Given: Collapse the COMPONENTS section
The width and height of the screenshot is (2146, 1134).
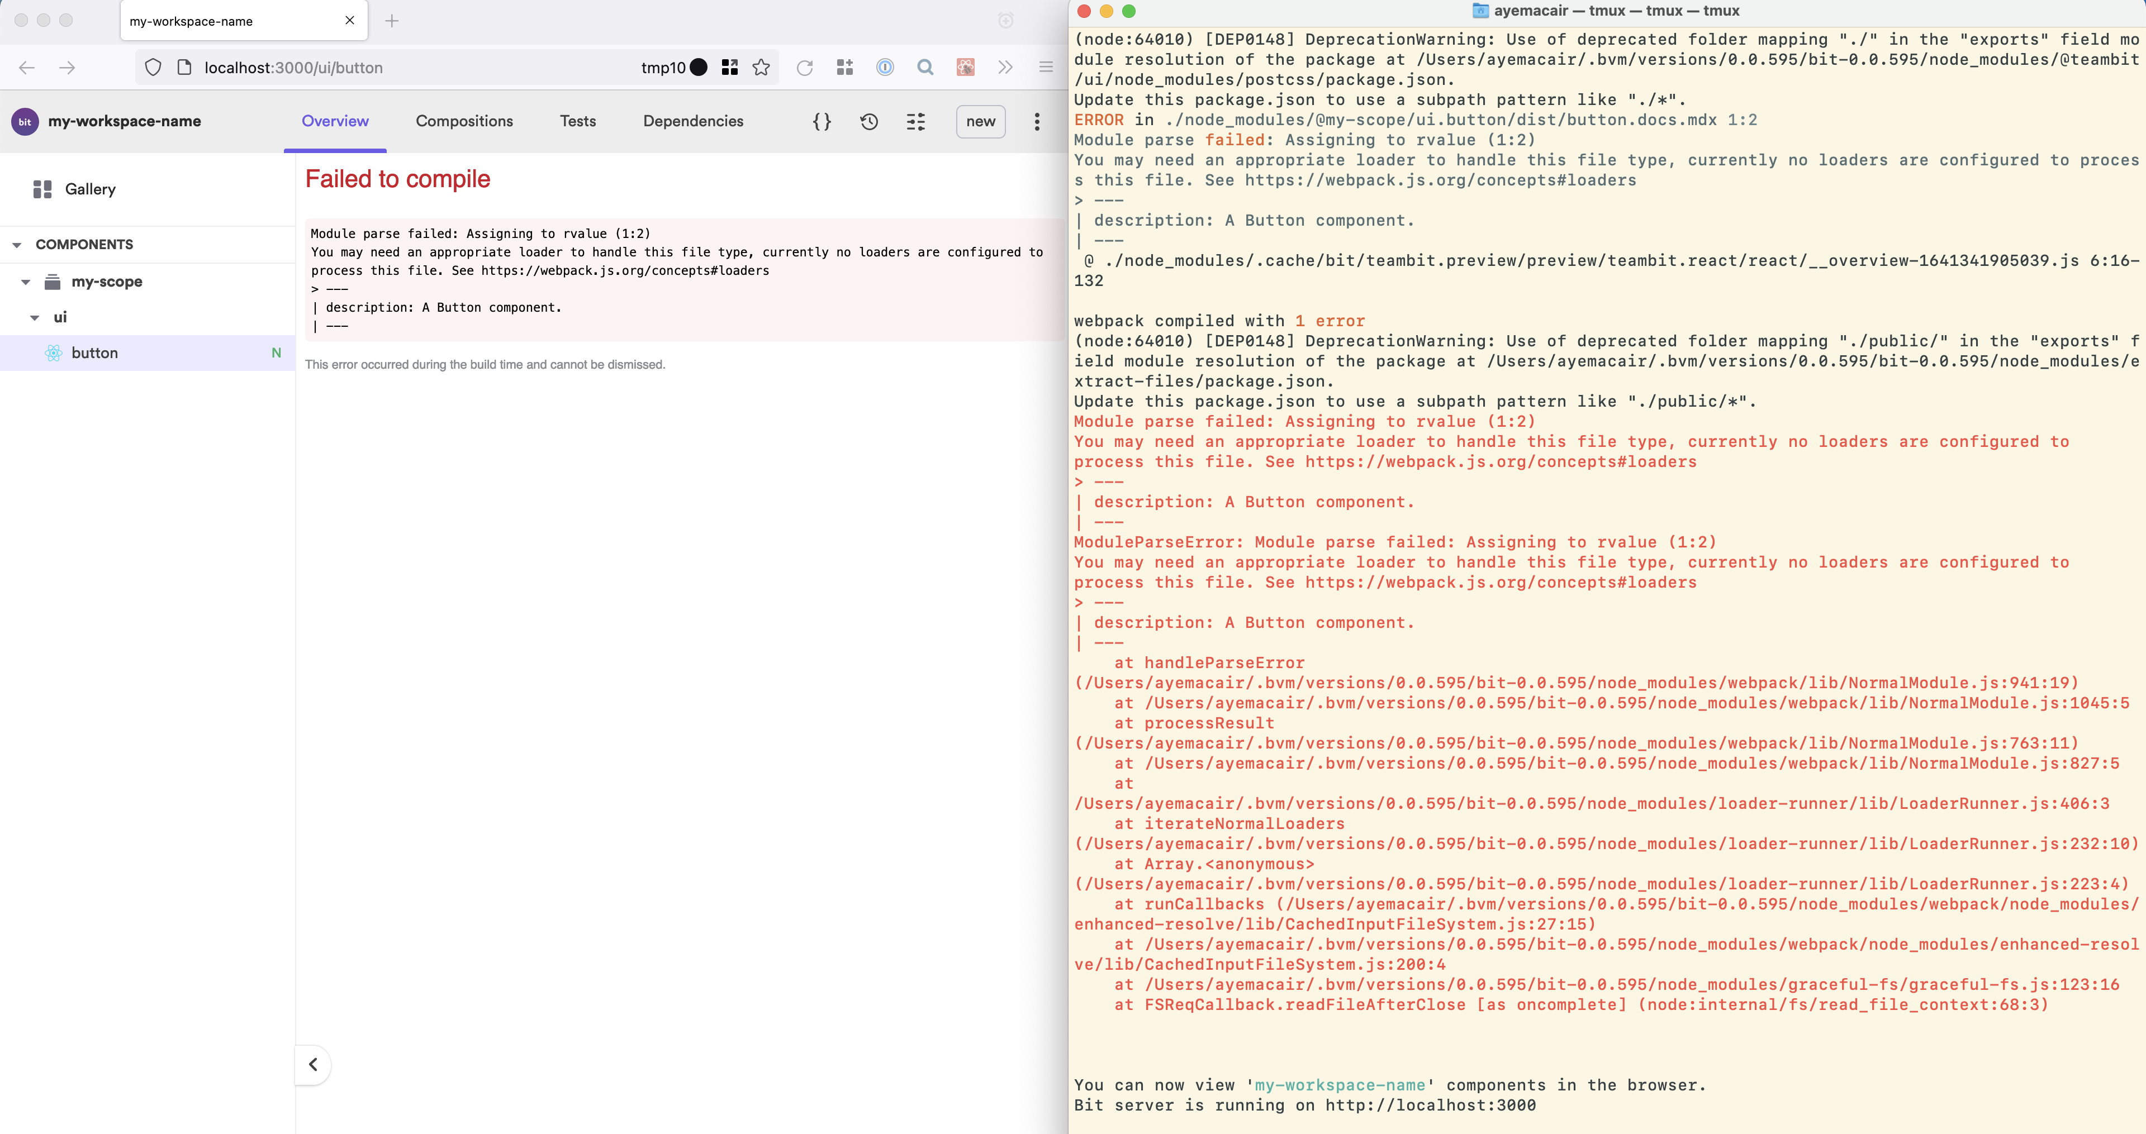Looking at the screenshot, I should [17, 244].
